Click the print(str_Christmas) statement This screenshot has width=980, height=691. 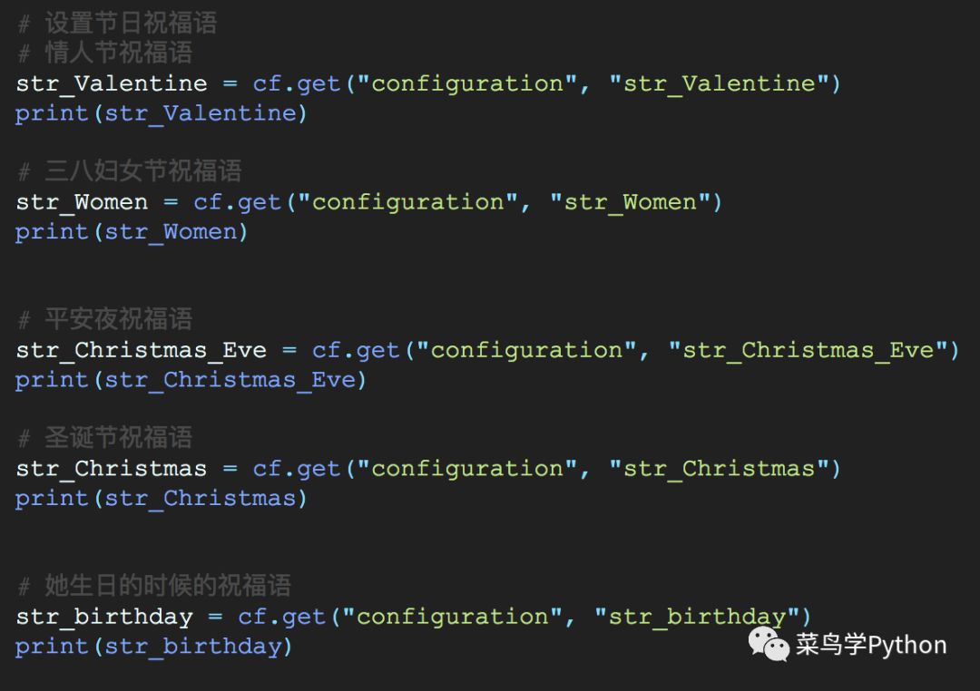[162, 498]
